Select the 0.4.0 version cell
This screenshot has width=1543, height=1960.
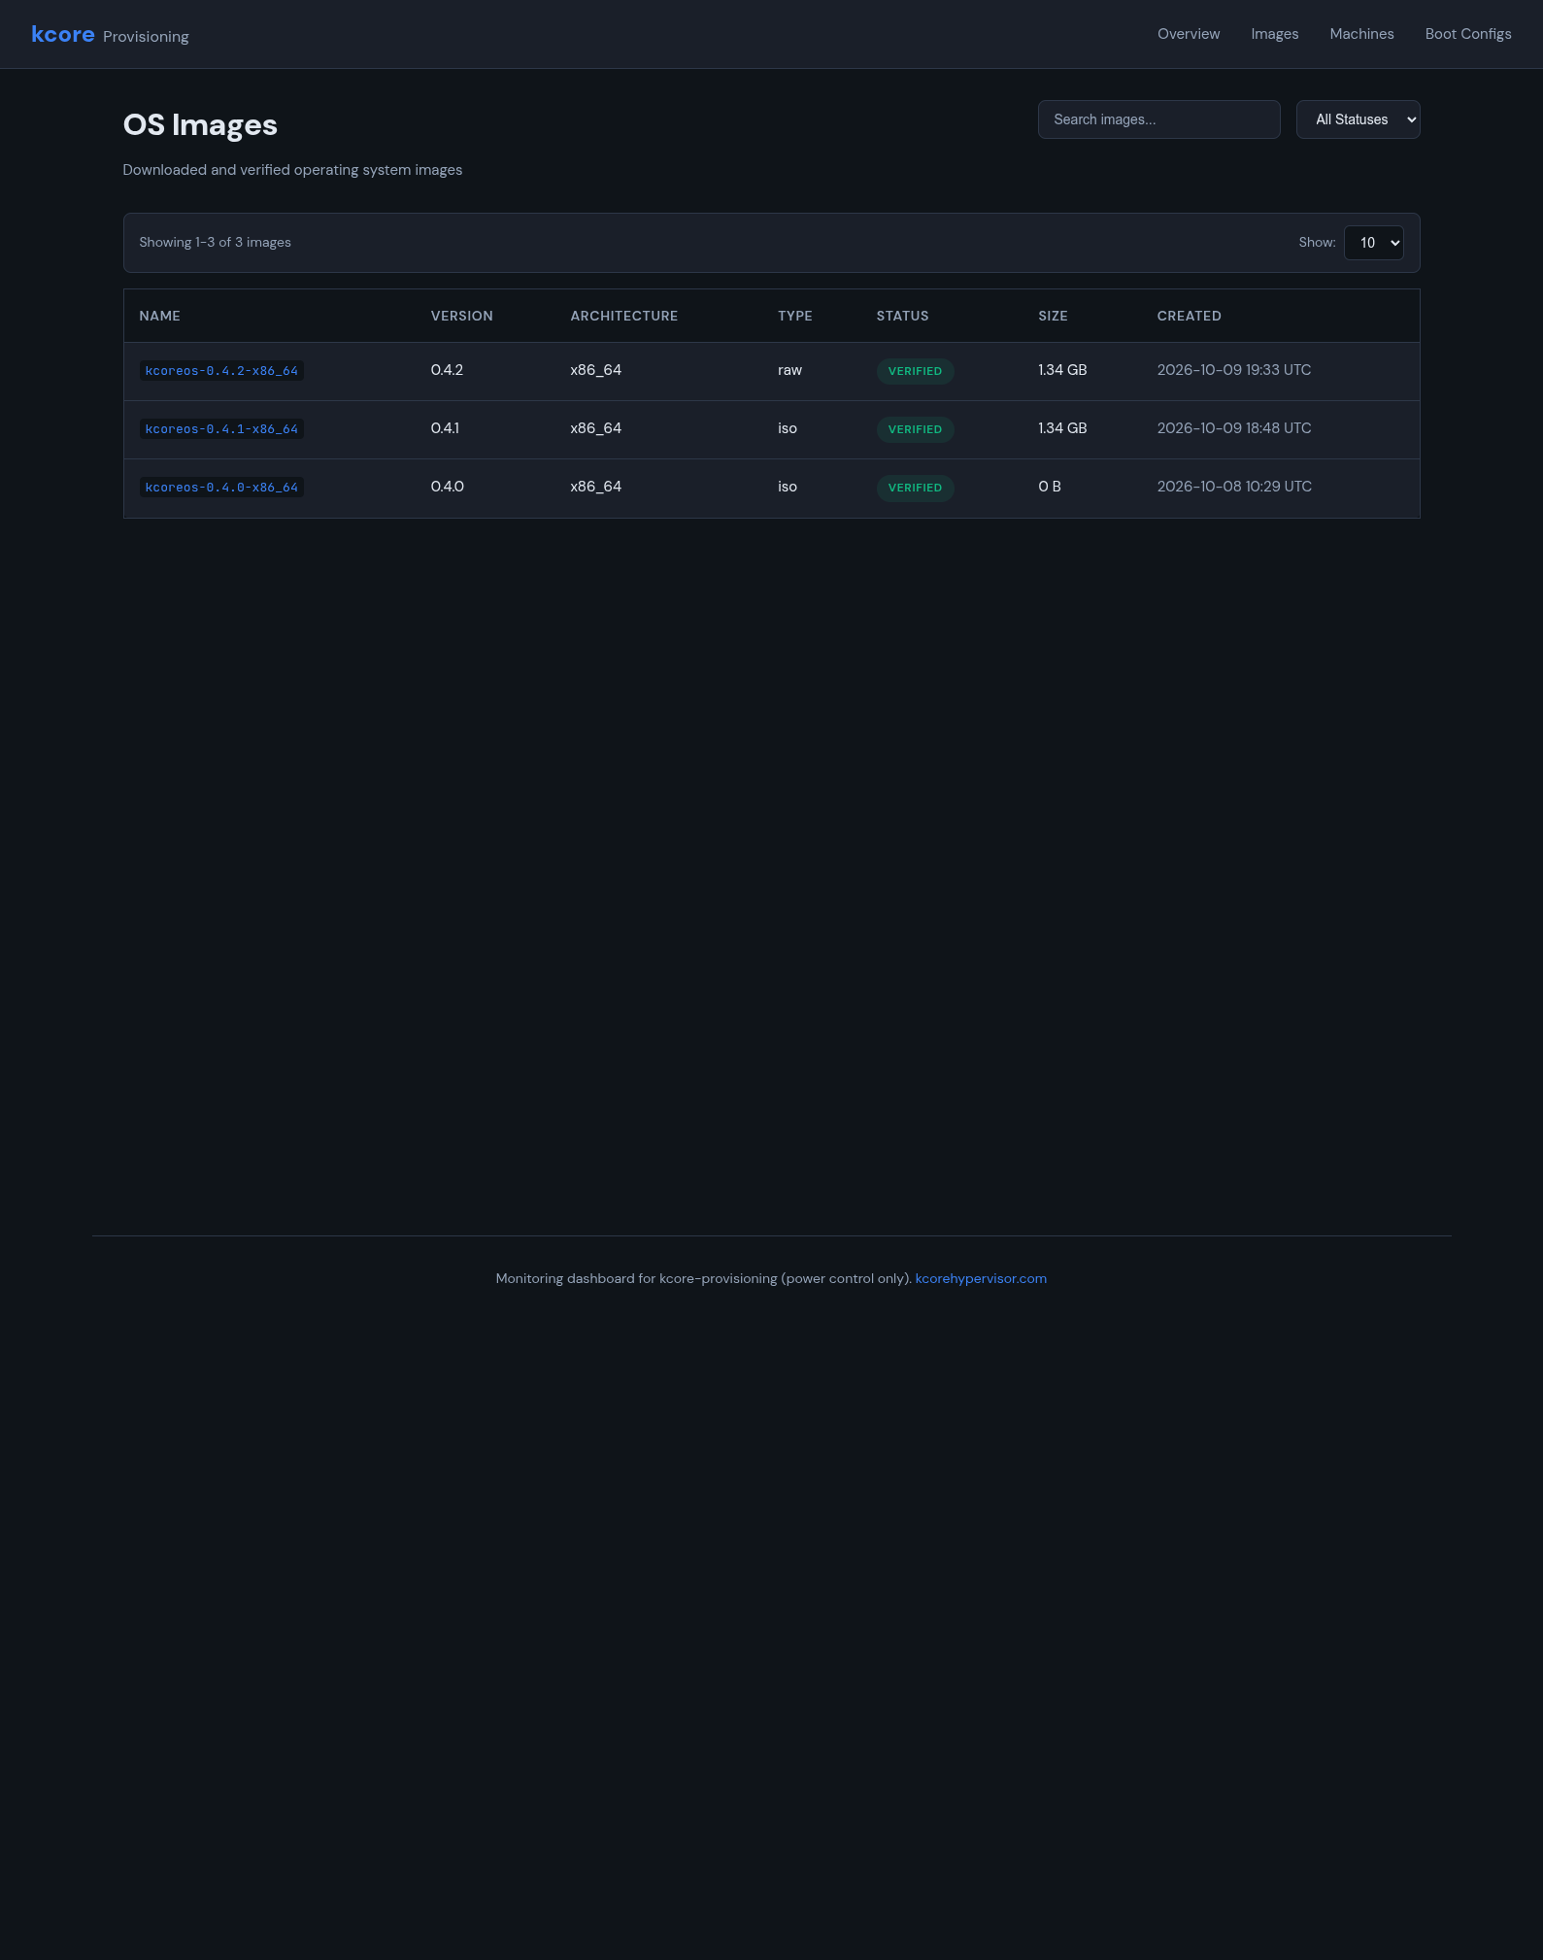click(x=448, y=487)
